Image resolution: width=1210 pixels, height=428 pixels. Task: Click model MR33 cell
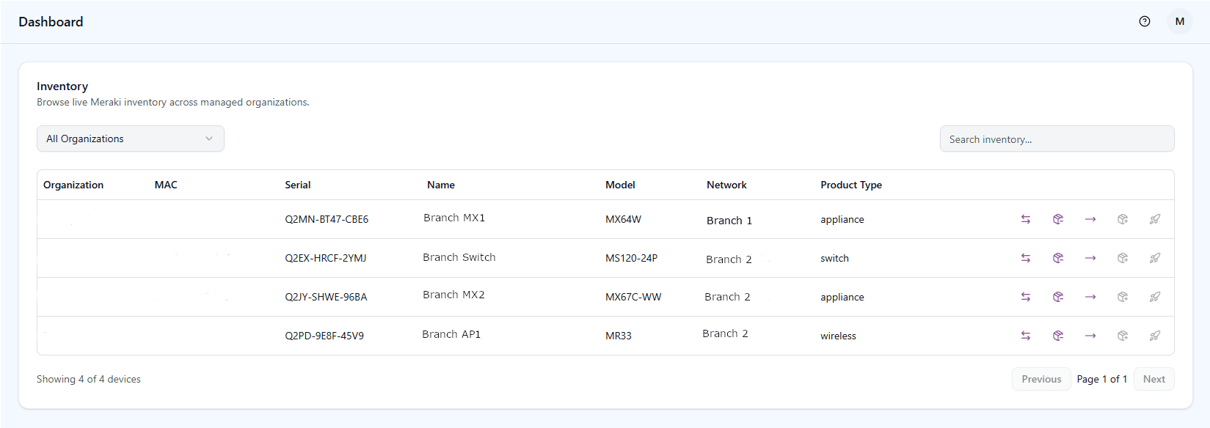tap(619, 336)
